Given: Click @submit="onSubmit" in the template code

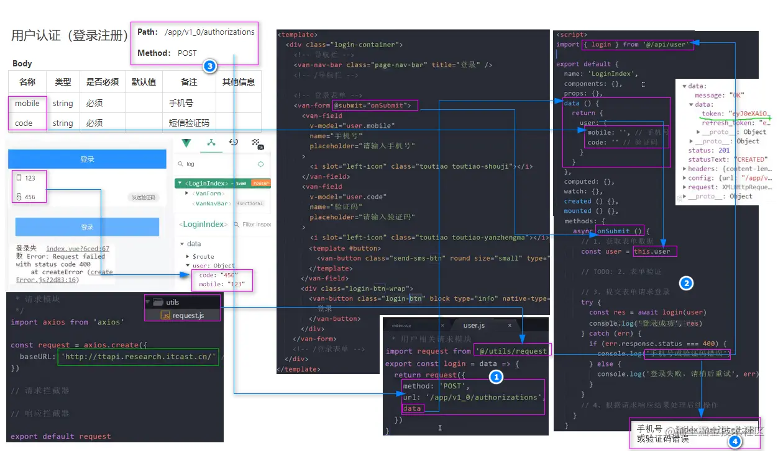Looking at the screenshot, I should click(373, 105).
